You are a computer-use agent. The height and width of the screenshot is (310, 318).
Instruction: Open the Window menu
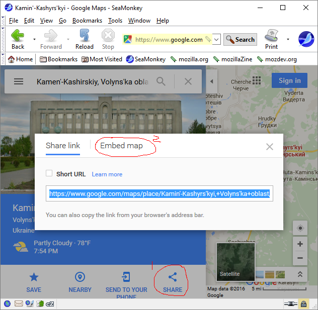pyautogui.click(x=139, y=21)
